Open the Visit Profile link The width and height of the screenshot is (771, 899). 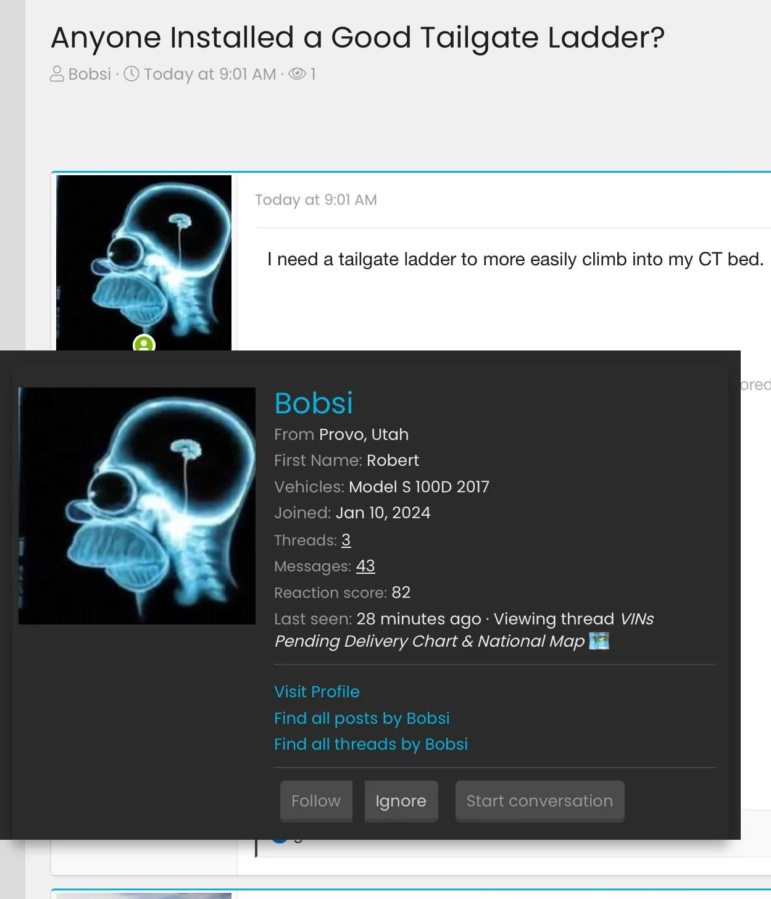pos(317,692)
